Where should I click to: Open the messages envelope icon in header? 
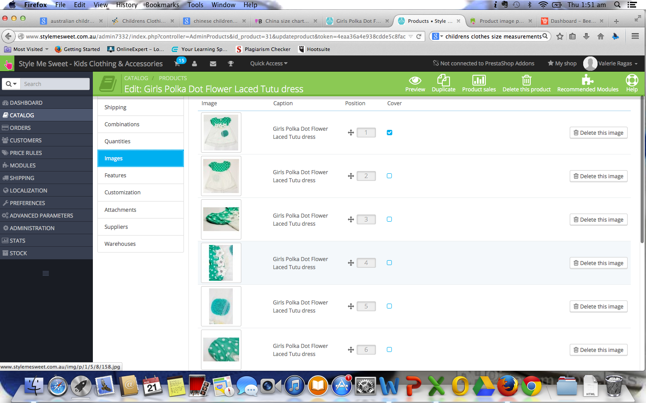(213, 64)
